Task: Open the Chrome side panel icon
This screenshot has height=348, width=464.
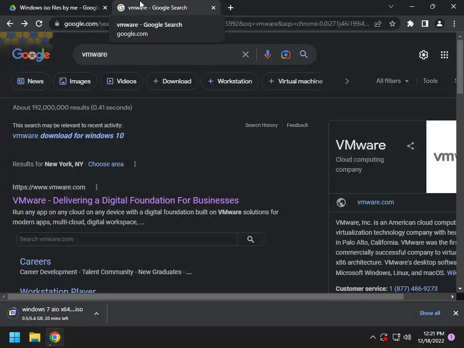Action: [425, 24]
